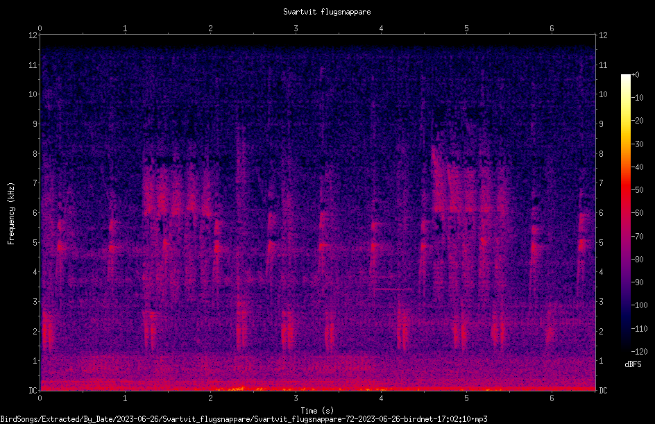Image resolution: width=655 pixels, height=424 pixels.
Task: Click the '10' label on the right frequency axis
Action: pos(603,94)
